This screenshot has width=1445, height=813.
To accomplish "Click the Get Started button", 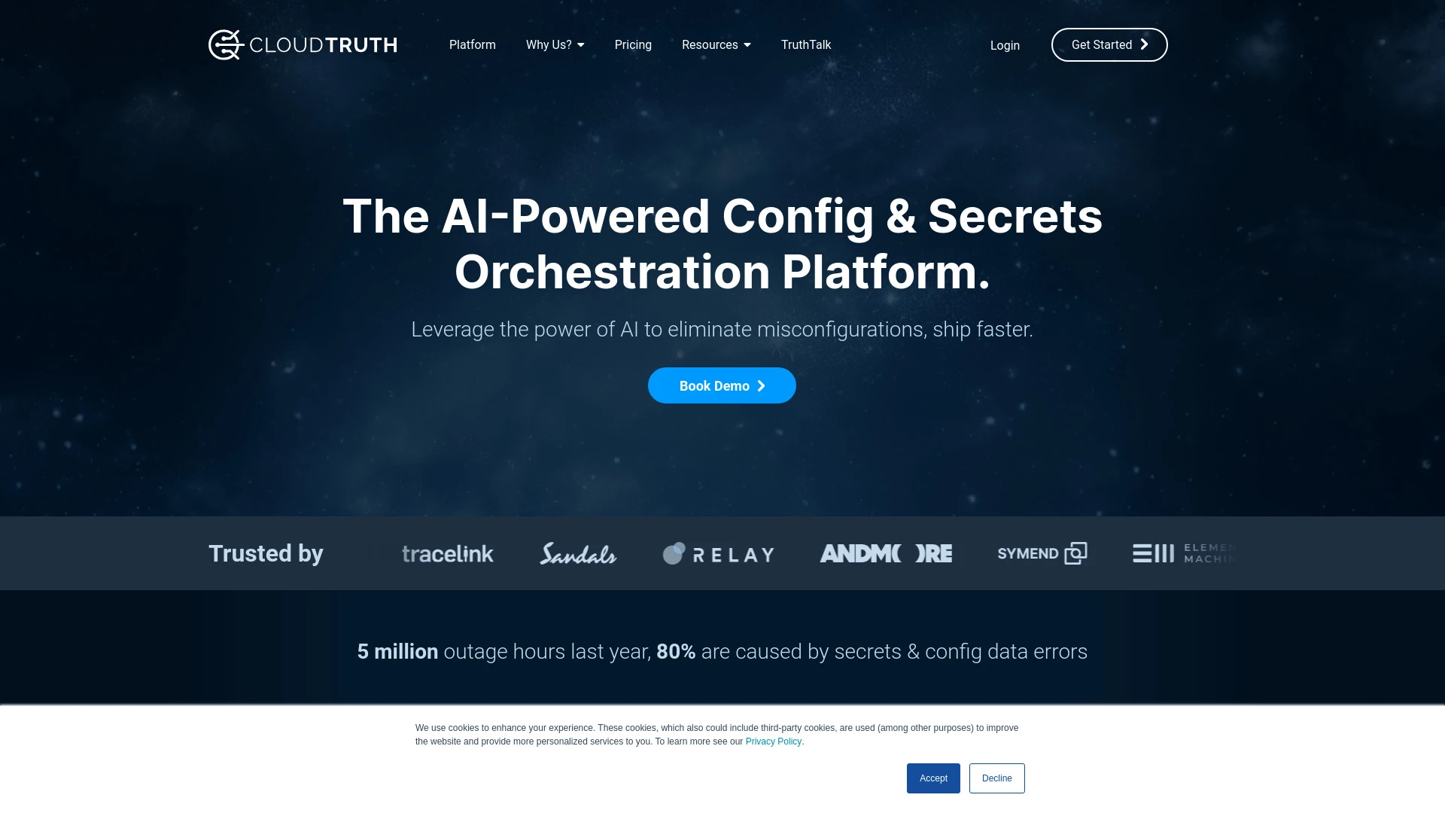I will click(x=1109, y=44).
